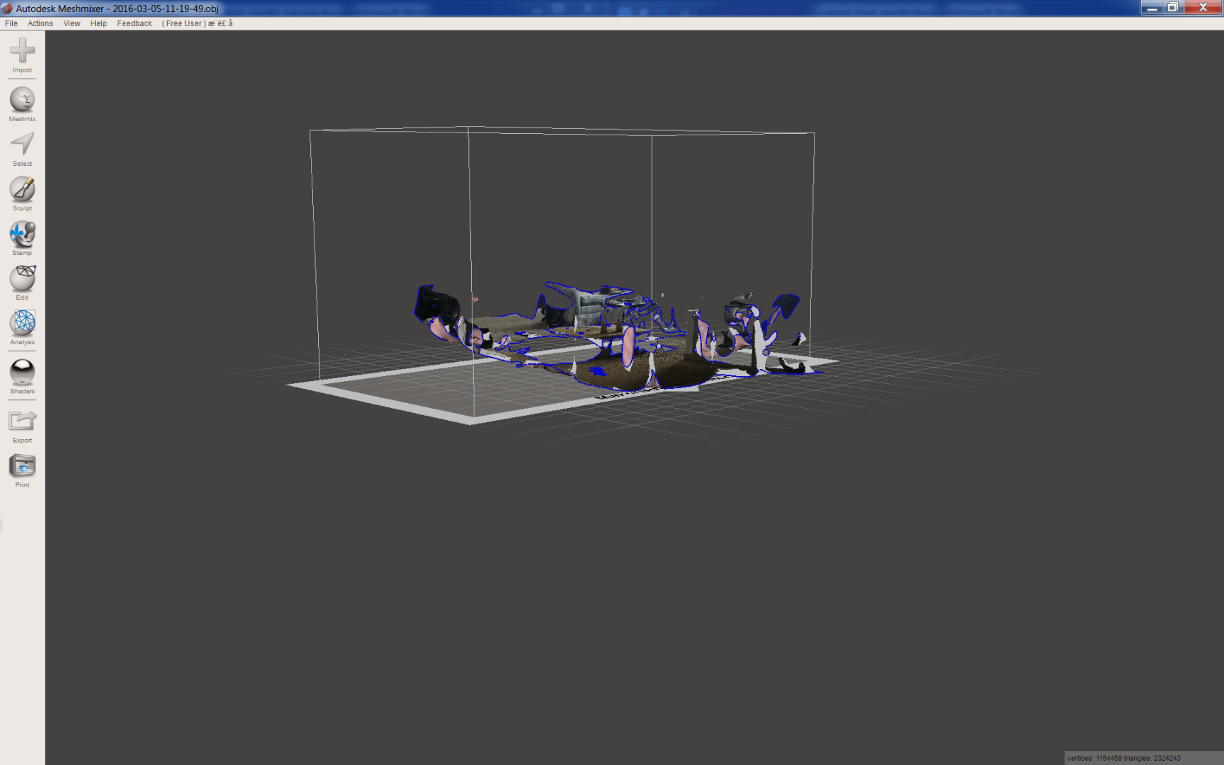Export the current model

click(22, 423)
